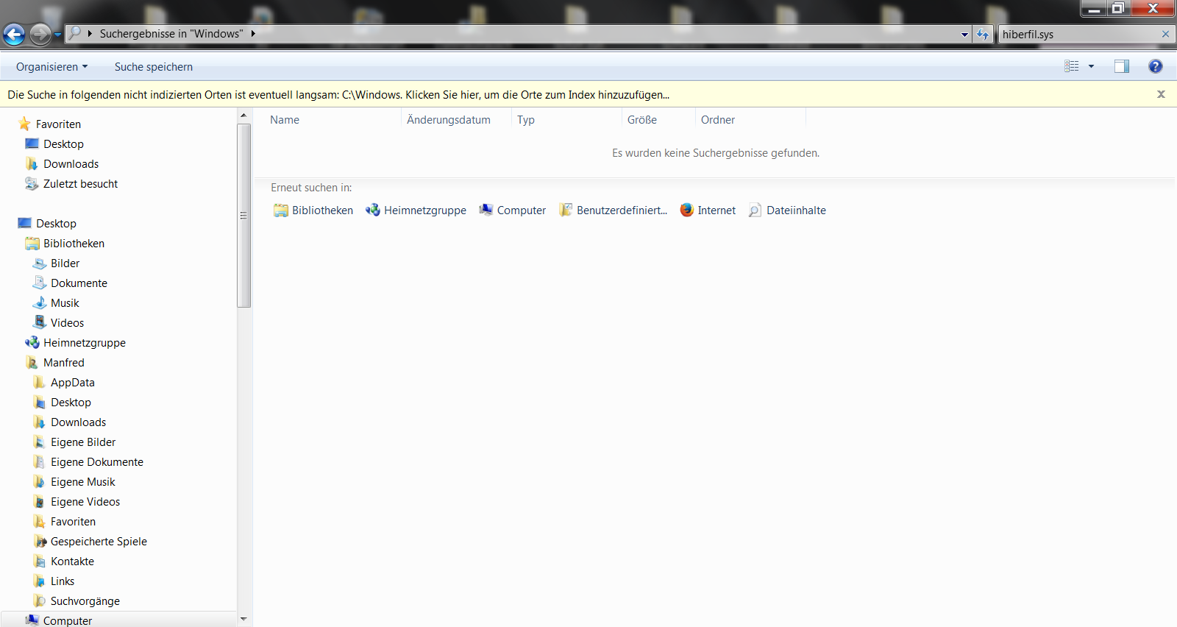This screenshot has height=627, width=1177.
Task: Search again on the Internet
Action: click(x=708, y=210)
